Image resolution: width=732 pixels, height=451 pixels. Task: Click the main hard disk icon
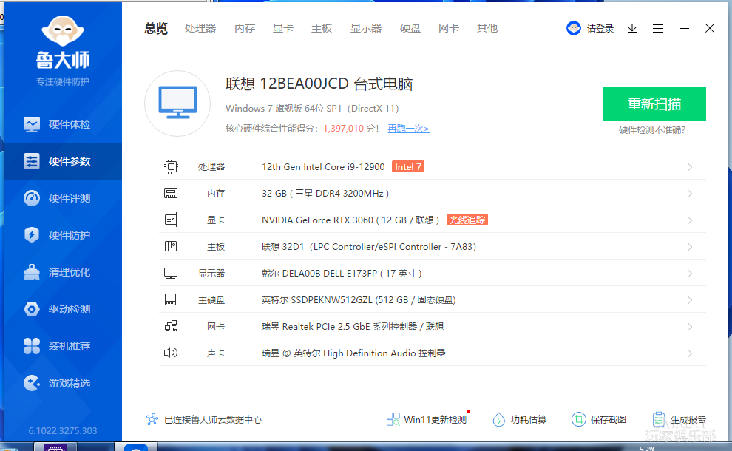coord(171,299)
